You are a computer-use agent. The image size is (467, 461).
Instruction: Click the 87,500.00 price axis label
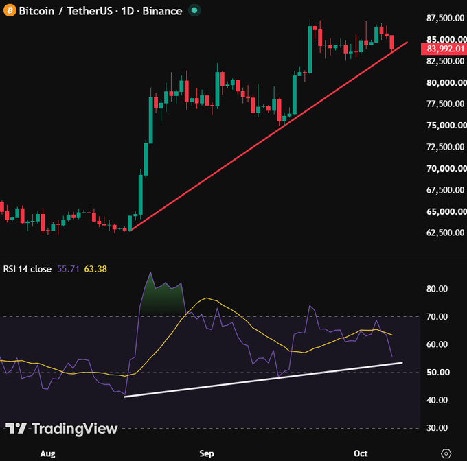tap(446, 18)
